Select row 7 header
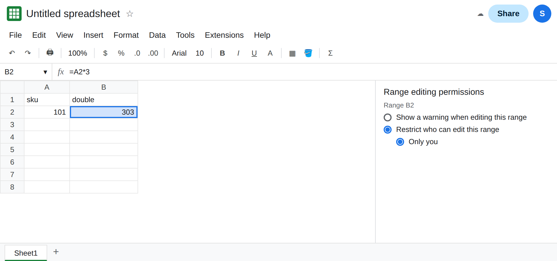 point(12,174)
